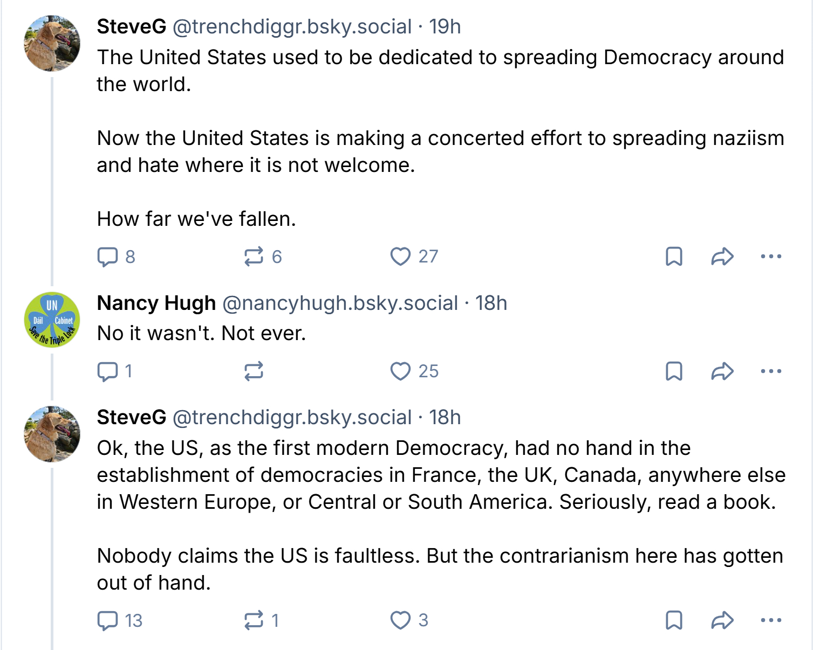Open more options on Nancy Hugh's post
Screen dimensions: 813x650
pyautogui.click(x=771, y=371)
